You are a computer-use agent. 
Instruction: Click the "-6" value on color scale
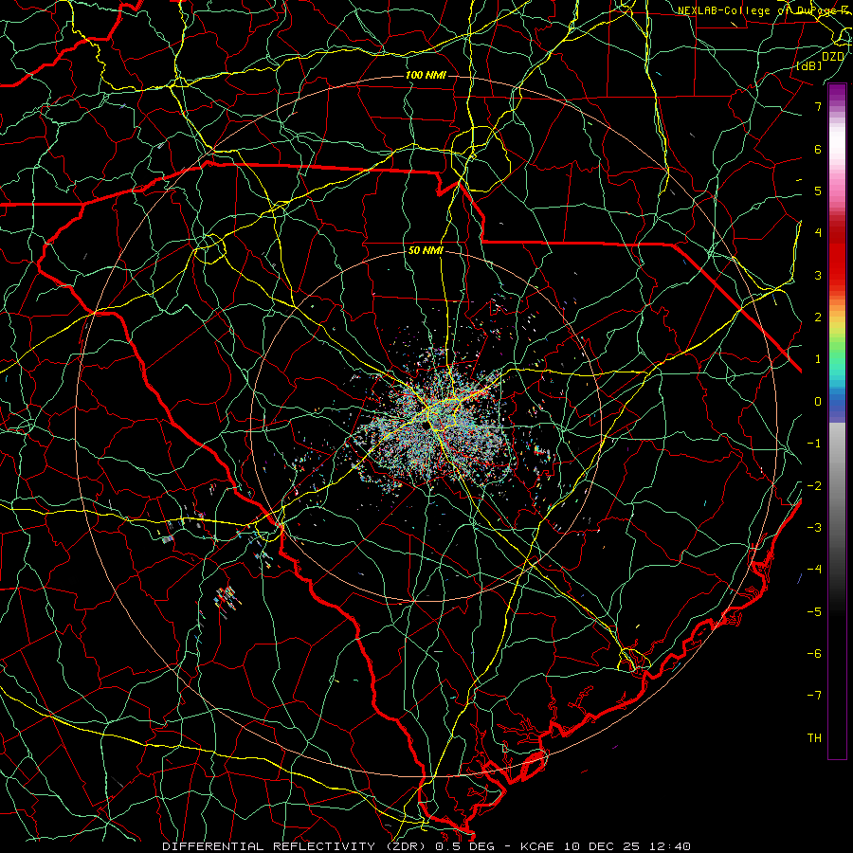[814, 654]
